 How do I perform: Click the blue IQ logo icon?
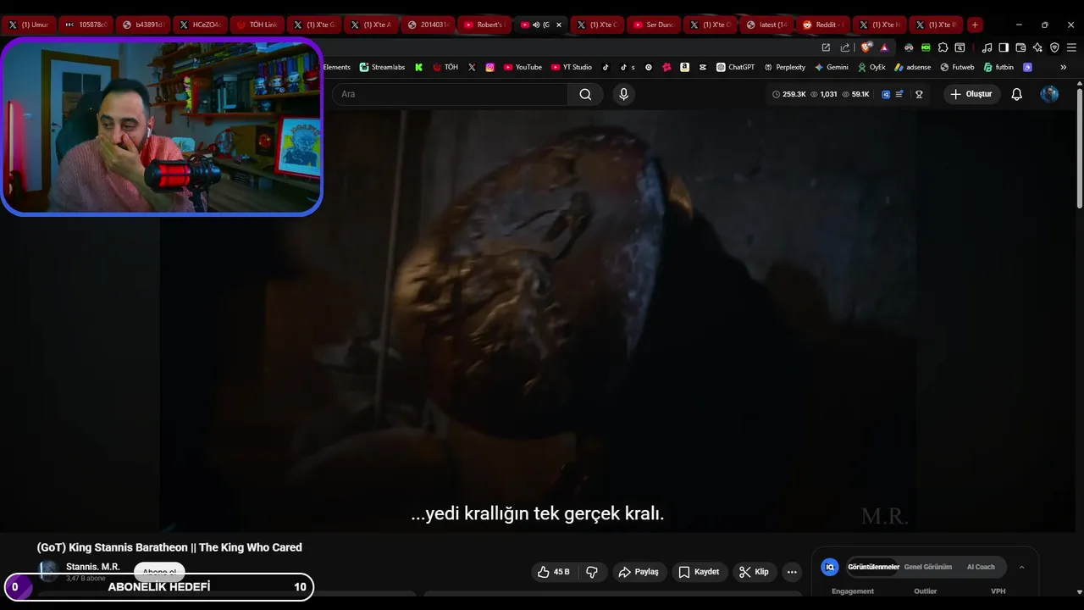830,567
